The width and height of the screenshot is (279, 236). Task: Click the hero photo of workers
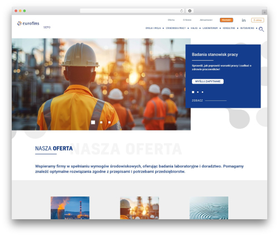point(101,84)
